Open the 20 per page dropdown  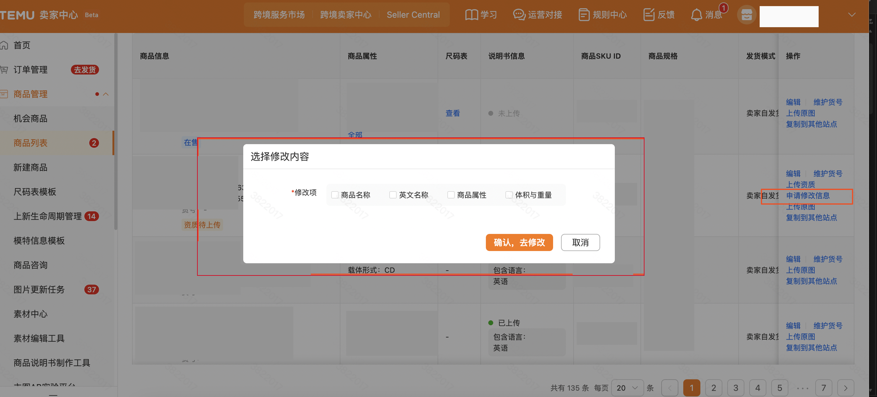(627, 388)
